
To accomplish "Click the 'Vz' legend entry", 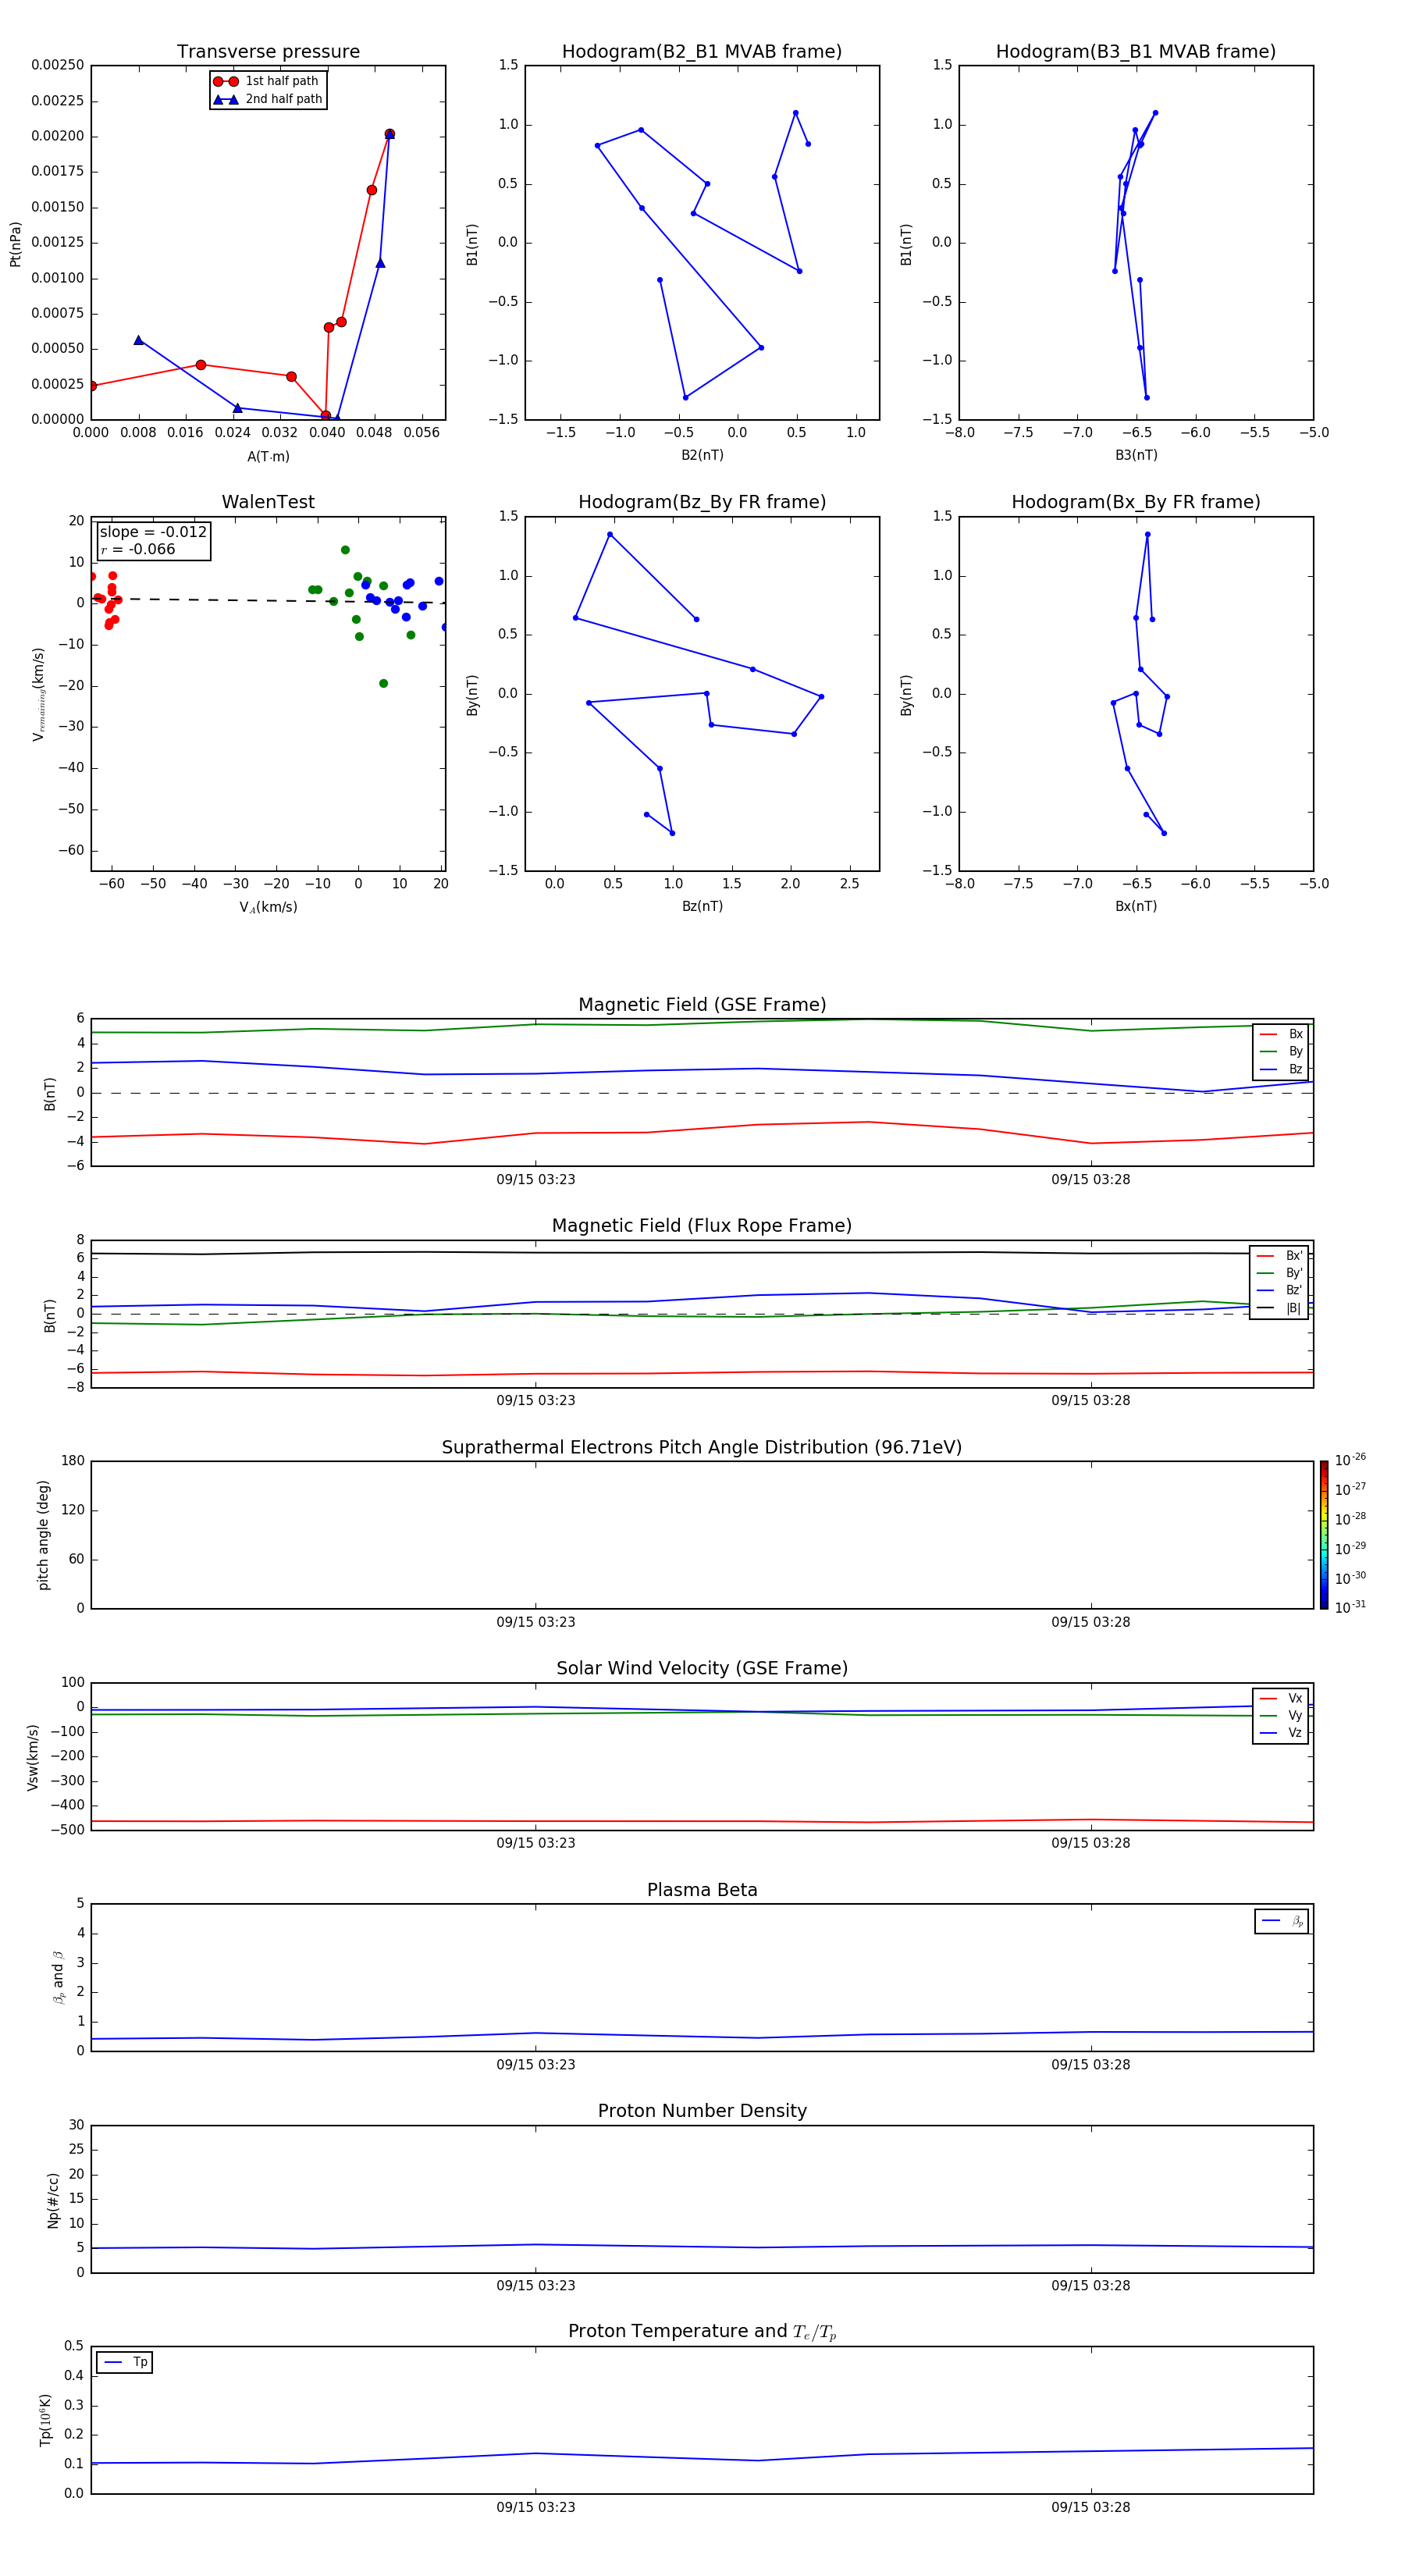I will click(x=1281, y=1732).
